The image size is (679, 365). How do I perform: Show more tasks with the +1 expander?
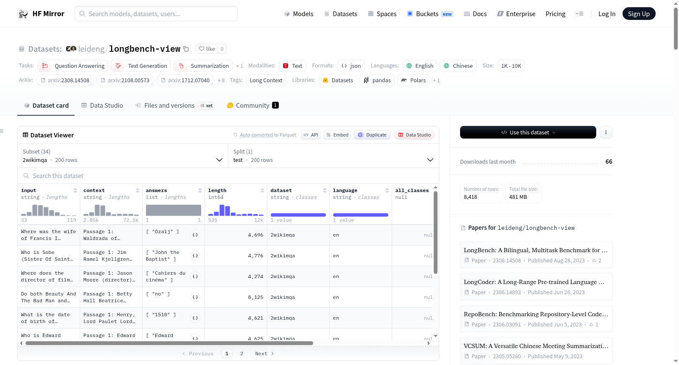click(240, 66)
